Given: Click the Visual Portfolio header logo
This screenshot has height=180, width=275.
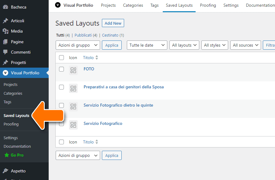Looking at the screenshot, I should 58,5.
